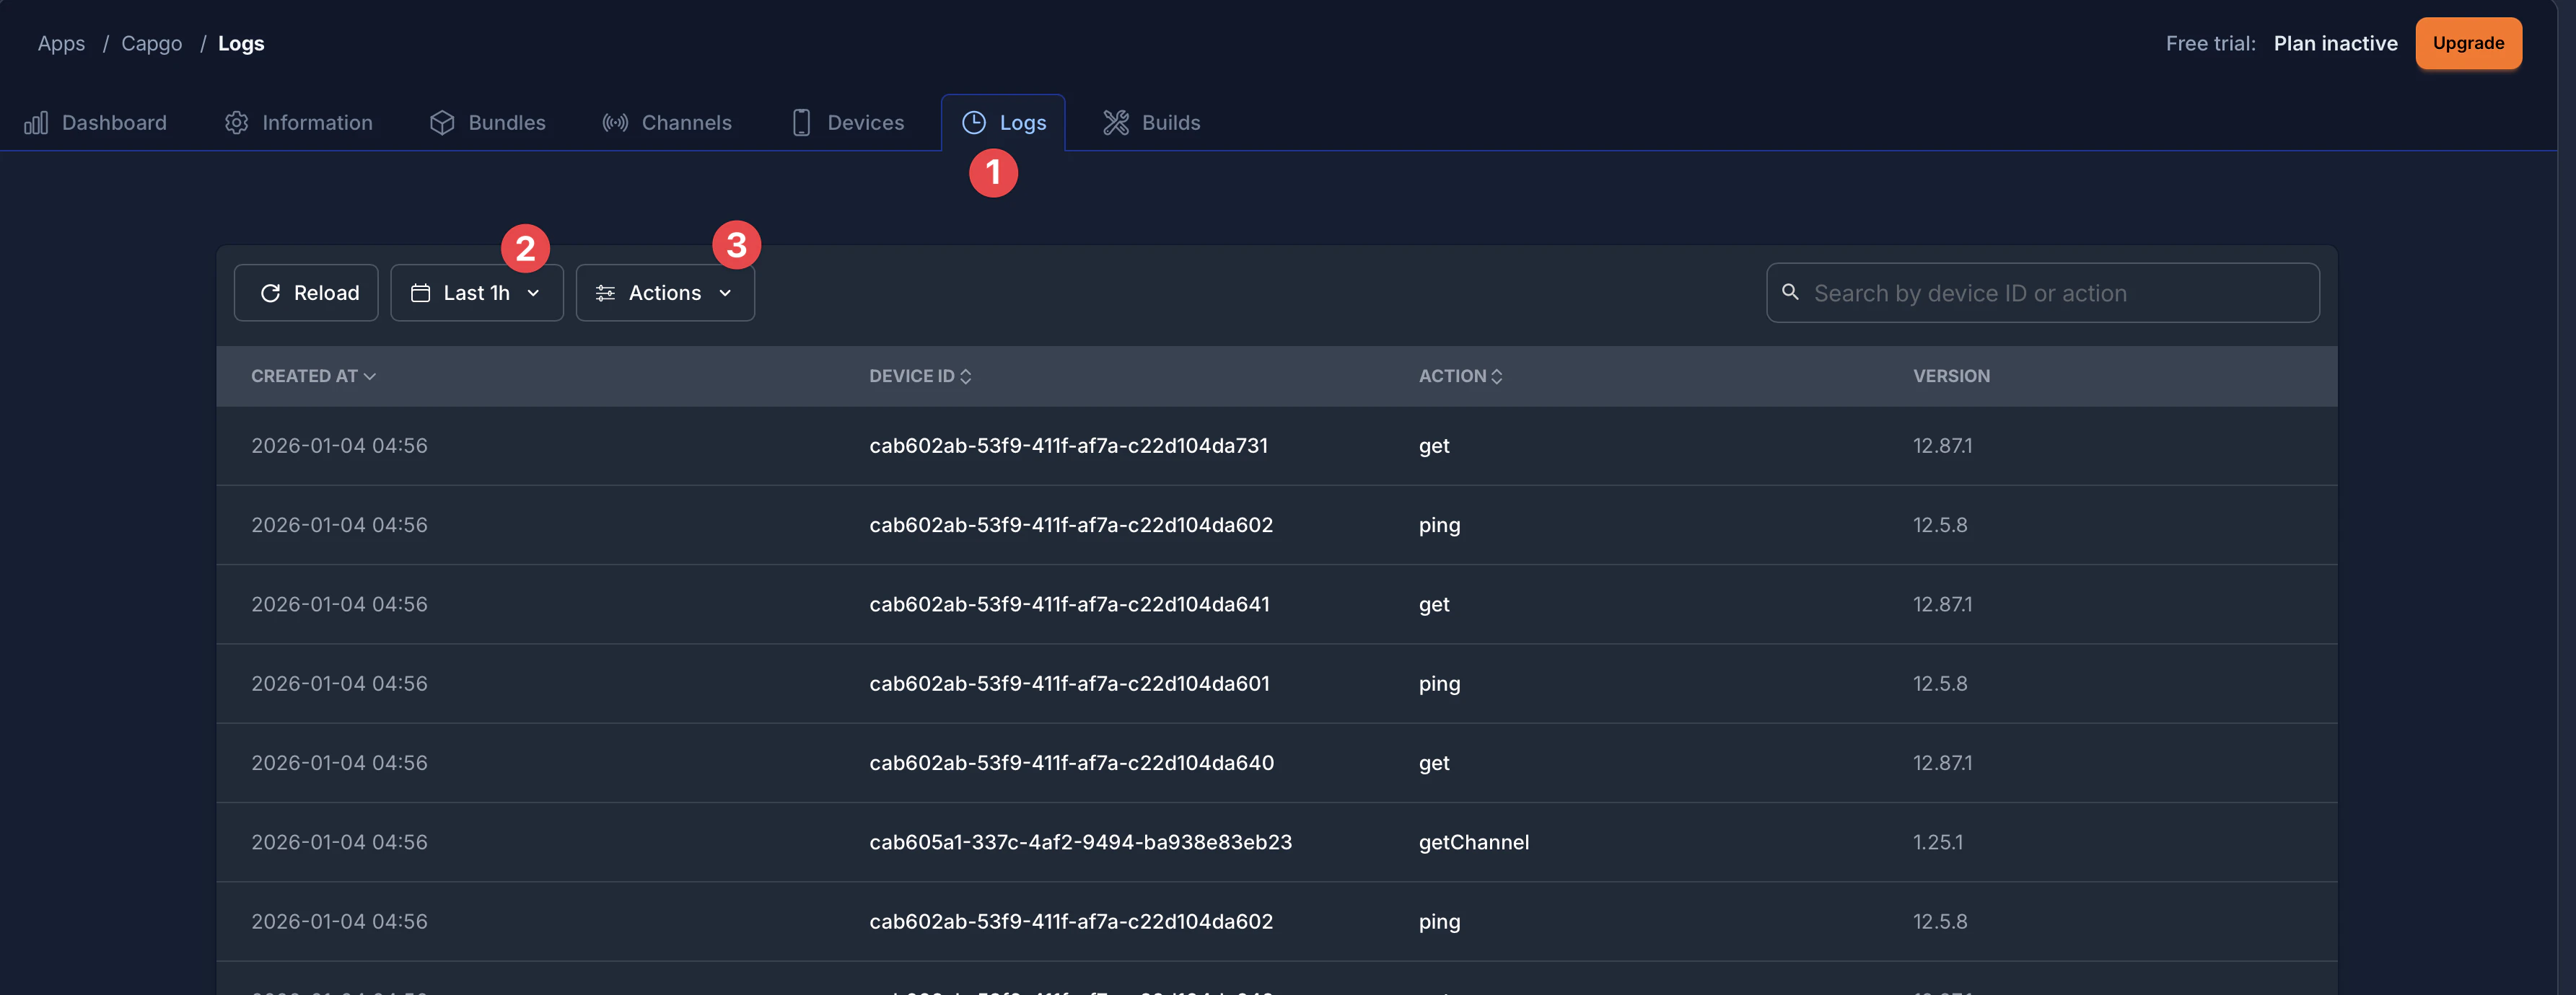Expand the Actions dropdown
Image resolution: width=2576 pixels, height=995 pixels.
click(665, 293)
